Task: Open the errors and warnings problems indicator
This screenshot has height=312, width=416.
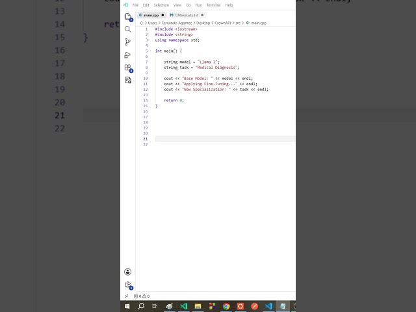Action: 142,296
